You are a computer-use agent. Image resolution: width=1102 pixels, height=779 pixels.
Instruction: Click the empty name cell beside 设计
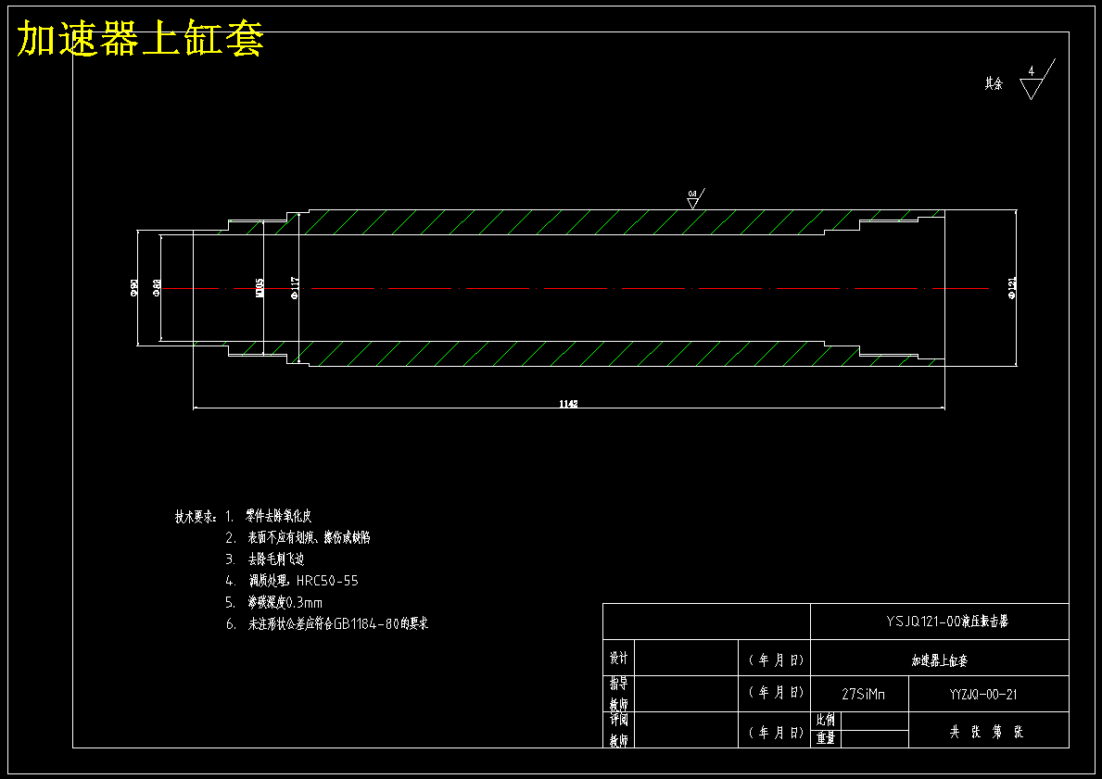686,659
